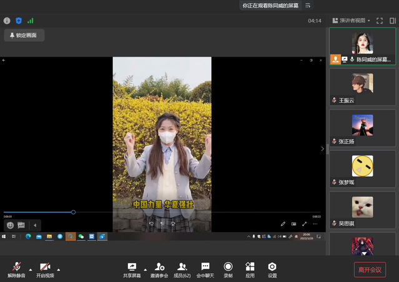This screenshot has height=282, width=399.
Task: Click the blue security shield icon
Action: pyautogui.click(x=18, y=21)
